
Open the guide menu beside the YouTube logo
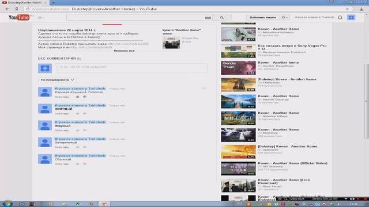pyautogui.click(x=41, y=18)
